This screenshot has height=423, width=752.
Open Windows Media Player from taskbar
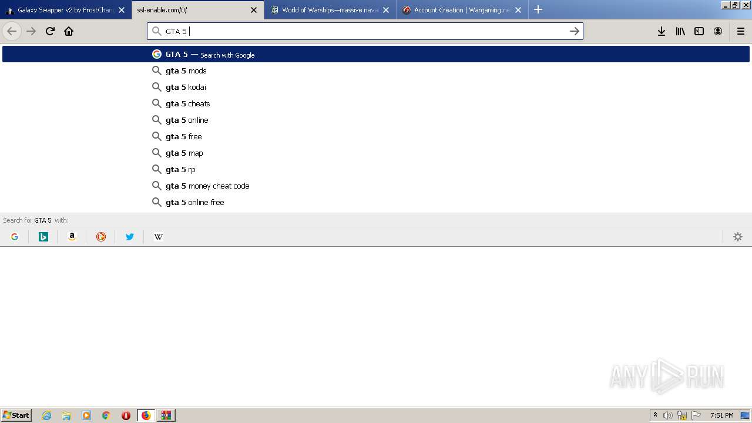86,415
